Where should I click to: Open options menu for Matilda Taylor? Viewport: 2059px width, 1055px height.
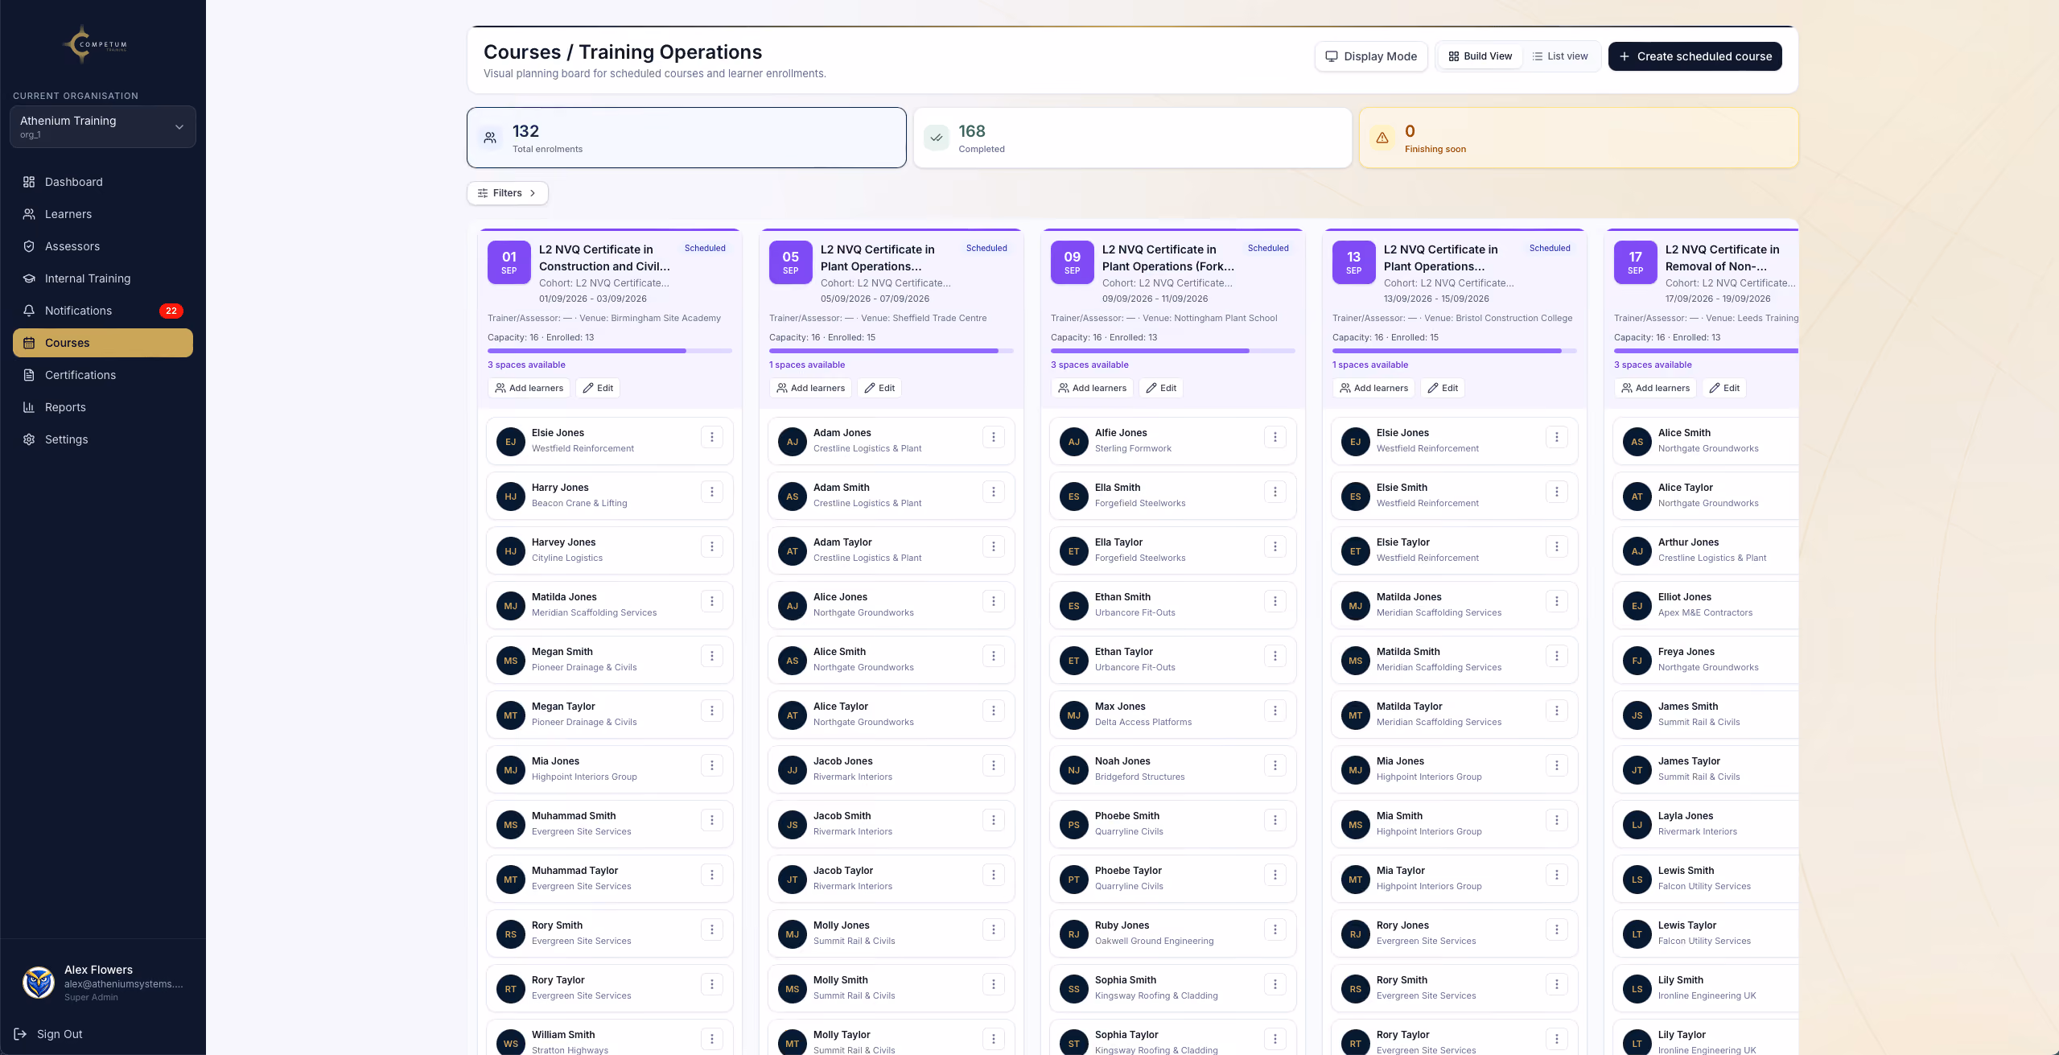tap(1557, 711)
